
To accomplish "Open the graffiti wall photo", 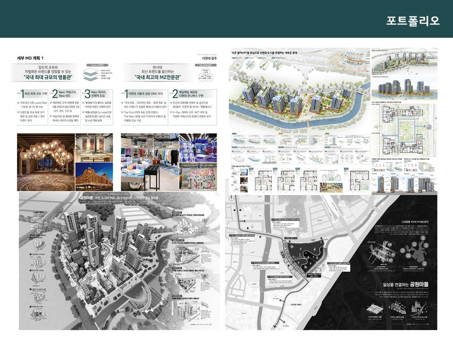I will [x=198, y=177].
